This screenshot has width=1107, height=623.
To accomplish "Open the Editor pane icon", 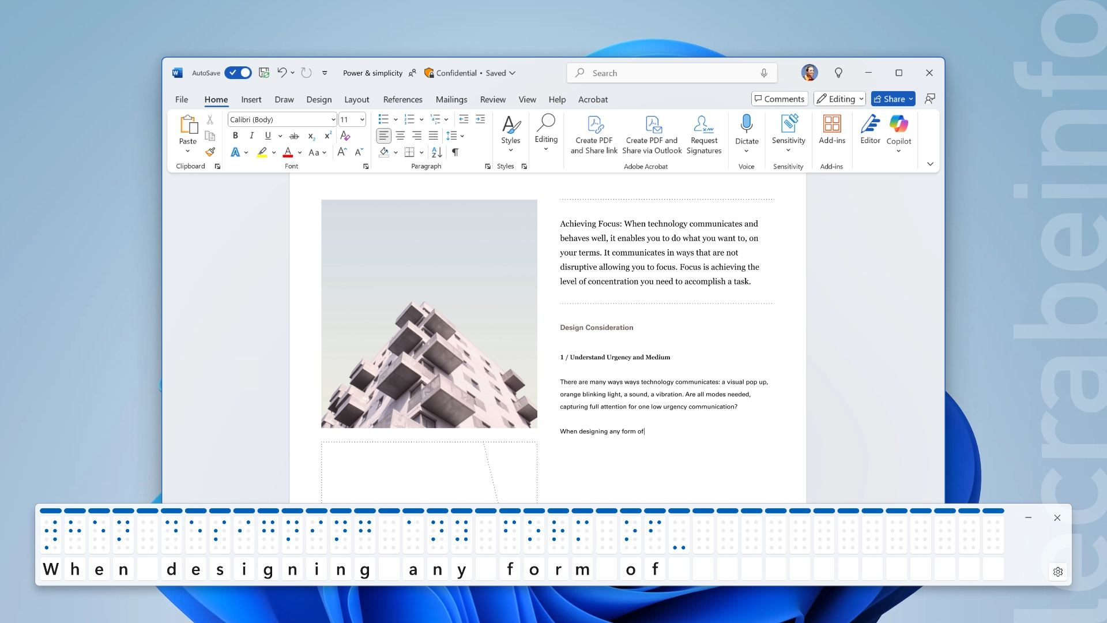I will pos(870,123).
